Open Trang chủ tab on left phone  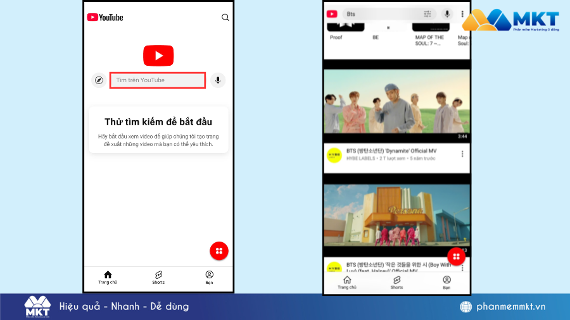pyautogui.click(x=108, y=278)
